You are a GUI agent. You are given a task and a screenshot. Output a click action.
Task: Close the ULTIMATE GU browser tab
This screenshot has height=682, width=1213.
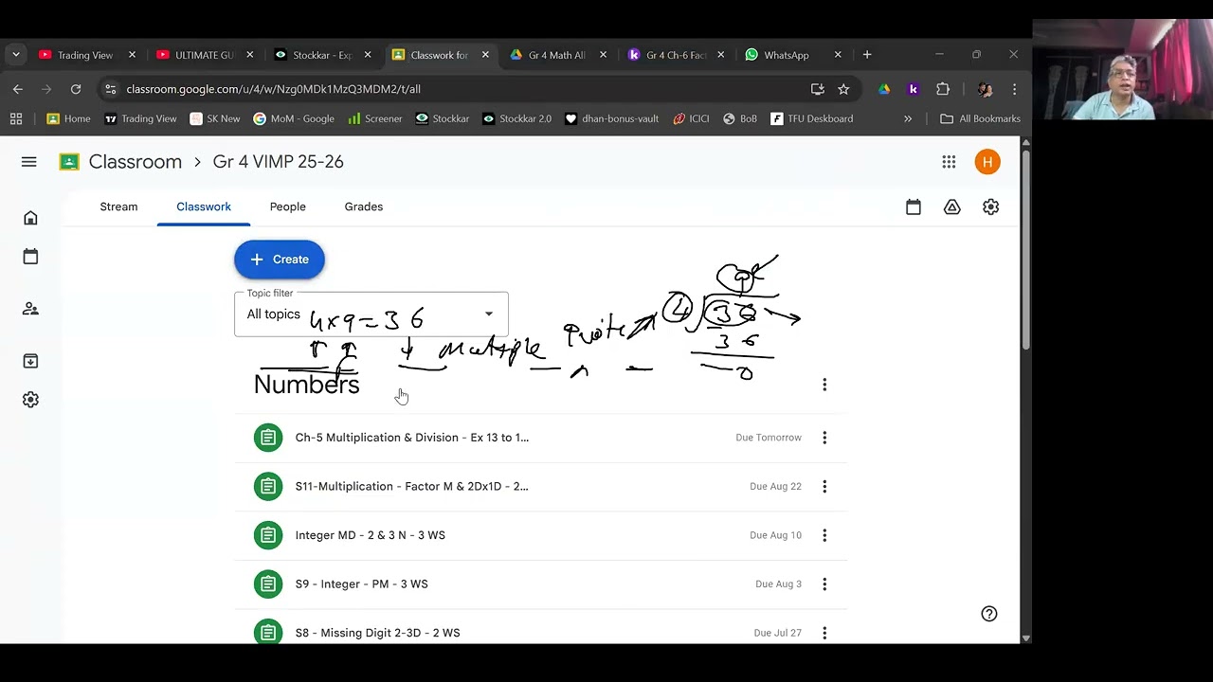click(x=250, y=55)
